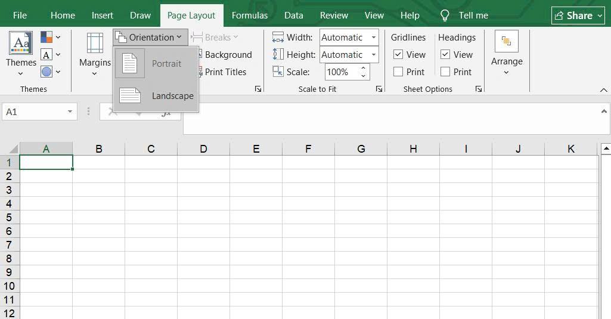Switch to the Draw tab

tap(140, 16)
